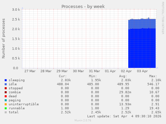
Task: Click the zombie legend color swatch
Action: (6, 92)
